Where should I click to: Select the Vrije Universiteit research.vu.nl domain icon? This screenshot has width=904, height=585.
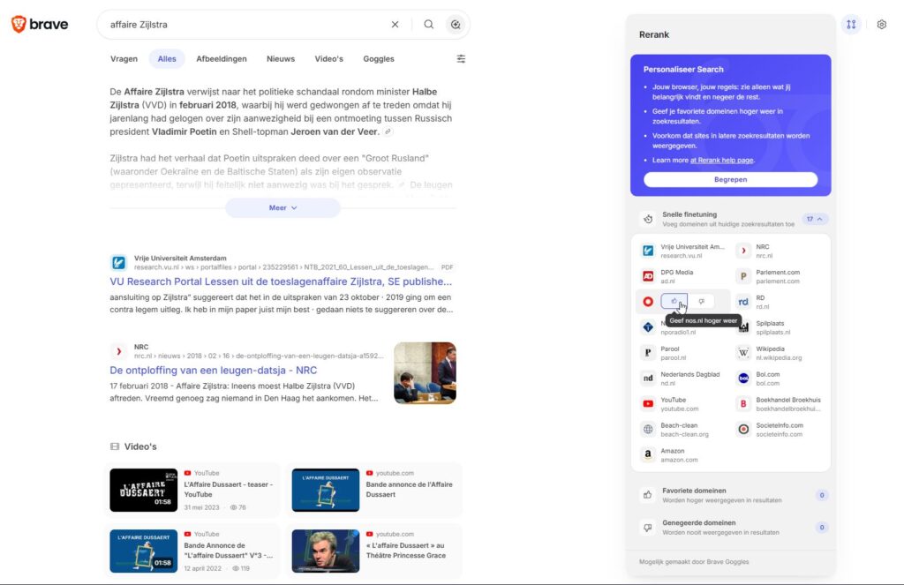648,251
